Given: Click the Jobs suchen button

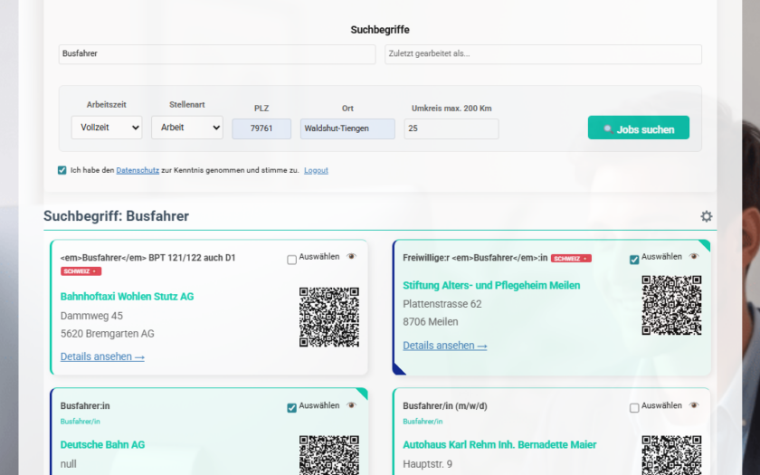Looking at the screenshot, I should click(639, 128).
